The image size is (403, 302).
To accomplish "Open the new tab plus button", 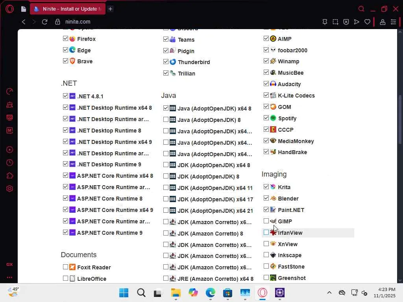I will 110,9.
